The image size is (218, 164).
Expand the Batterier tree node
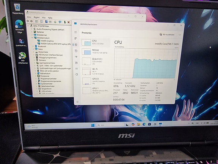(32, 32)
